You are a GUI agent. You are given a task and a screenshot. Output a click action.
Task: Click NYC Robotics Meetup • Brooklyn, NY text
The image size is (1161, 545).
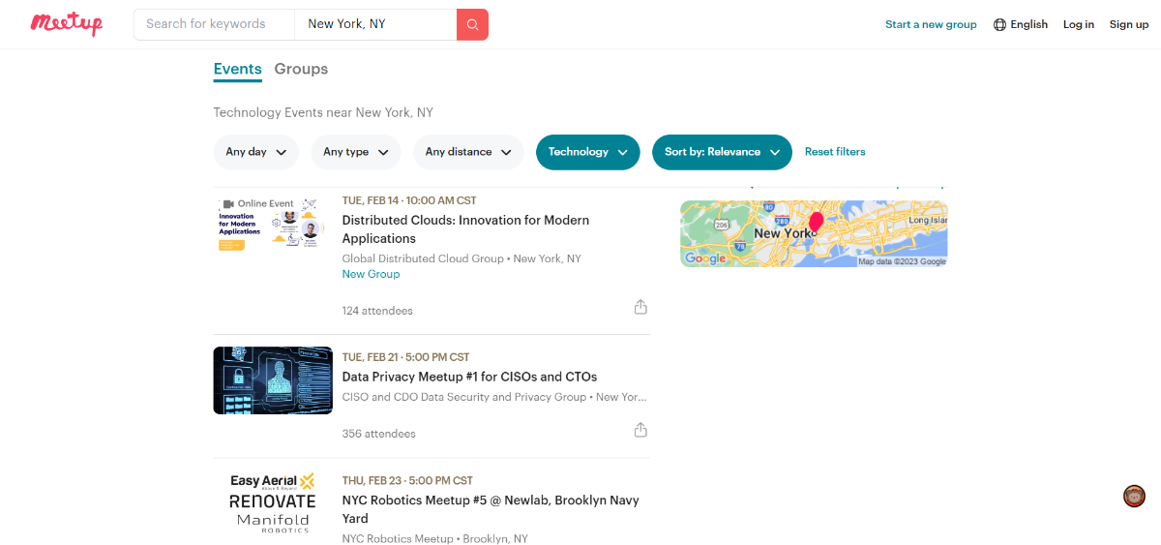tap(435, 538)
